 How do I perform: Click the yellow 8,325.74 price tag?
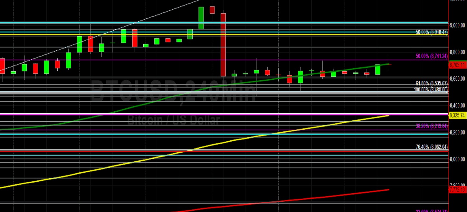457,115
